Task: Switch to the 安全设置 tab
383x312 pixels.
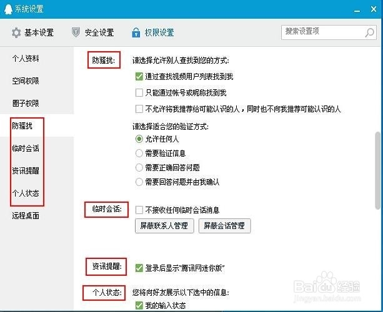Action: [x=93, y=32]
